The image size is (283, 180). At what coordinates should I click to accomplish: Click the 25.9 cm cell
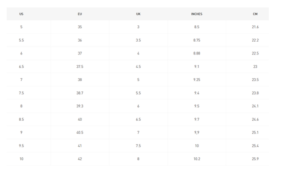click(255, 159)
